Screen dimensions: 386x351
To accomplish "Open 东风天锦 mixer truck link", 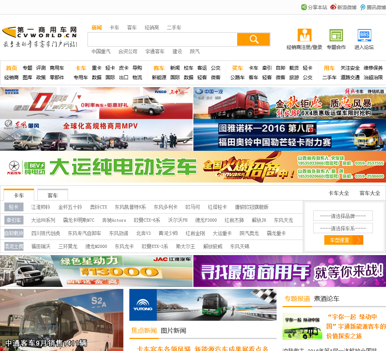I will click(x=240, y=246).
